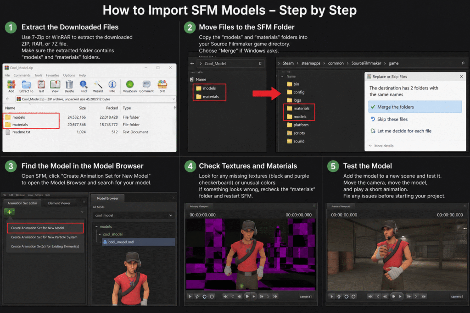470x313 pixels.
Task: Click camera1 button in checkerboard viewport
Action: pyautogui.click(x=305, y=297)
